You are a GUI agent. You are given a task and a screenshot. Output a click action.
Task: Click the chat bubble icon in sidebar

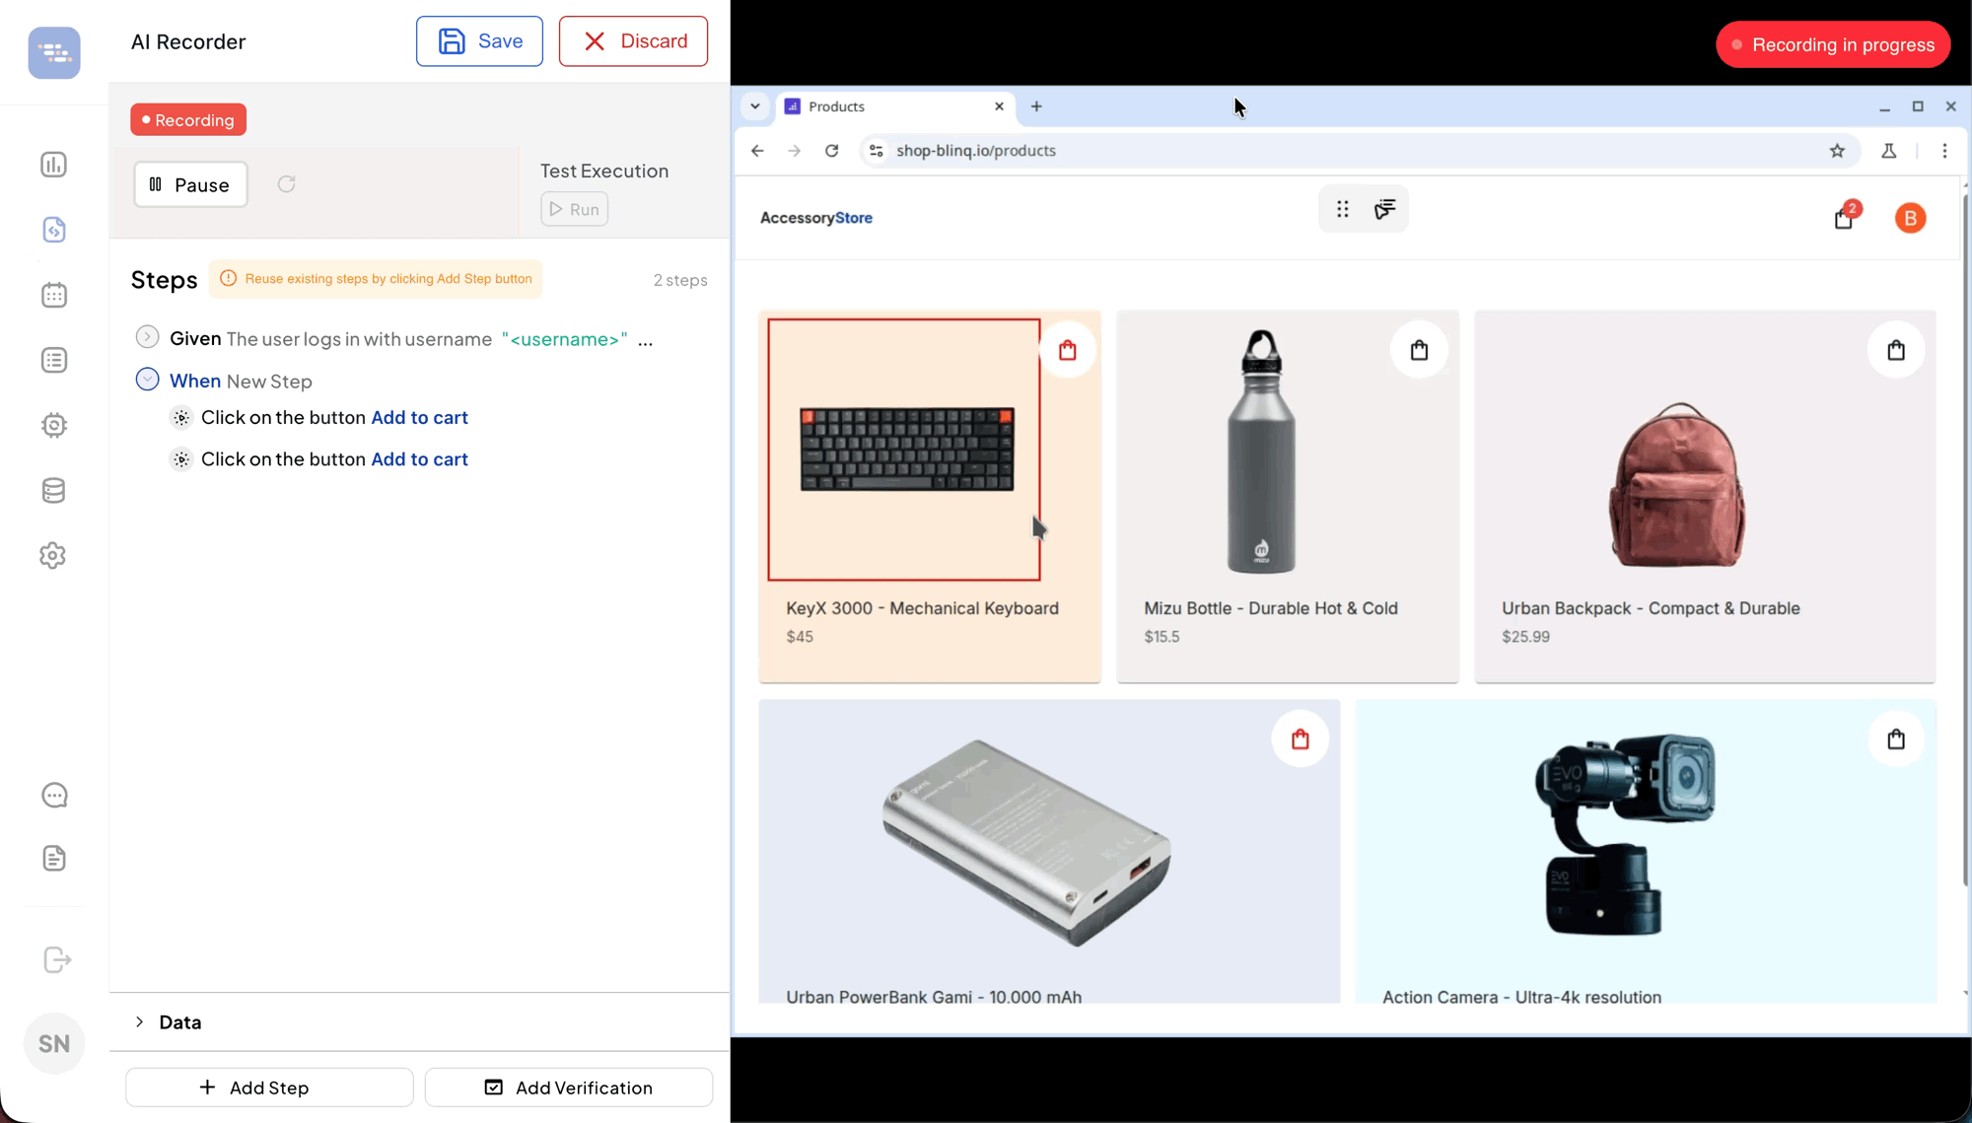54,796
